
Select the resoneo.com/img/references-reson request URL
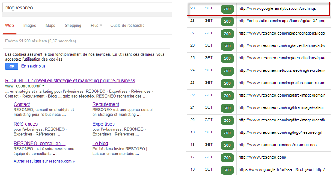(282, 83)
